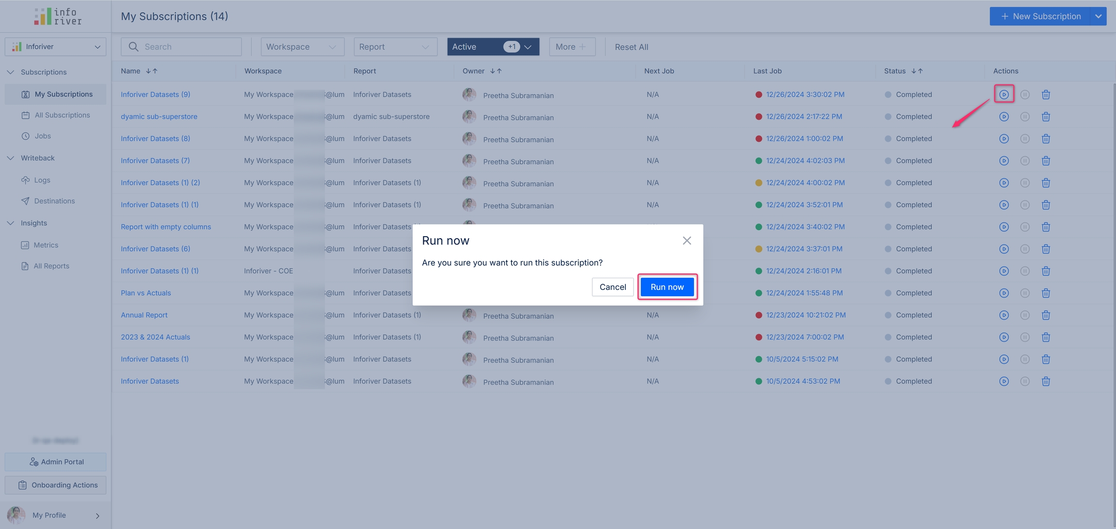Confirm with the Run now button

click(x=667, y=287)
